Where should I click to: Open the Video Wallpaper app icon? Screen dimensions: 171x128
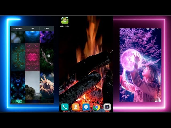click(x=65, y=21)
